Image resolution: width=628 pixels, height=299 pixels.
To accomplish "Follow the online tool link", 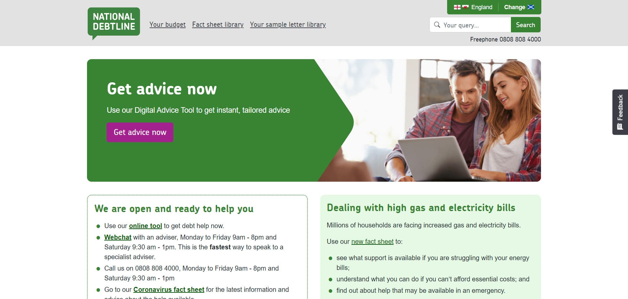I will [146, 226].
